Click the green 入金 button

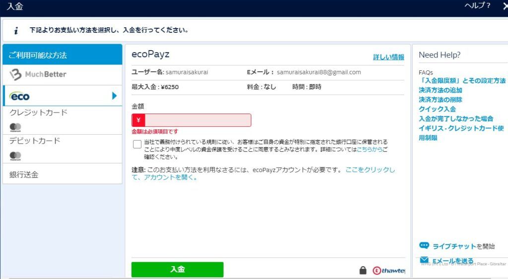click(178, 269)
